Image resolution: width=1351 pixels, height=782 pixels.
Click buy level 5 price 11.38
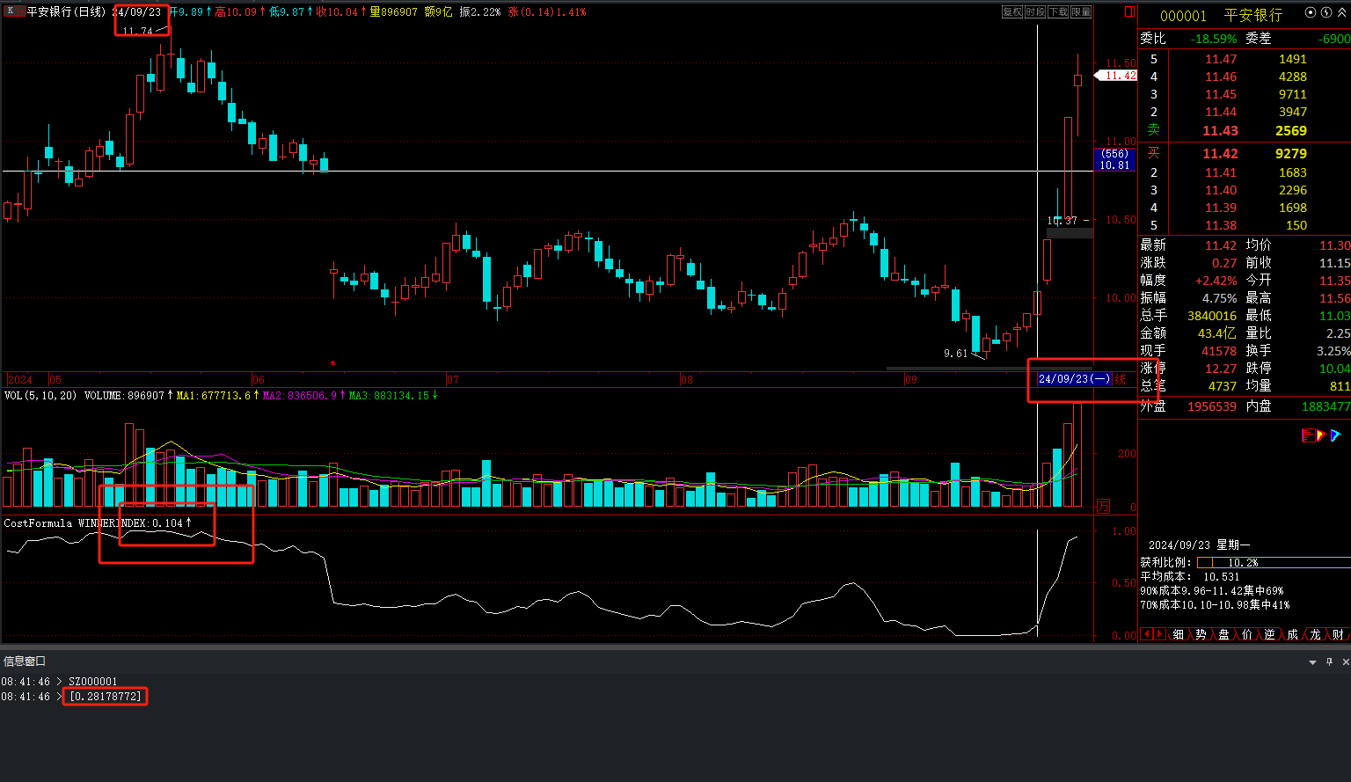(1221, 225)
